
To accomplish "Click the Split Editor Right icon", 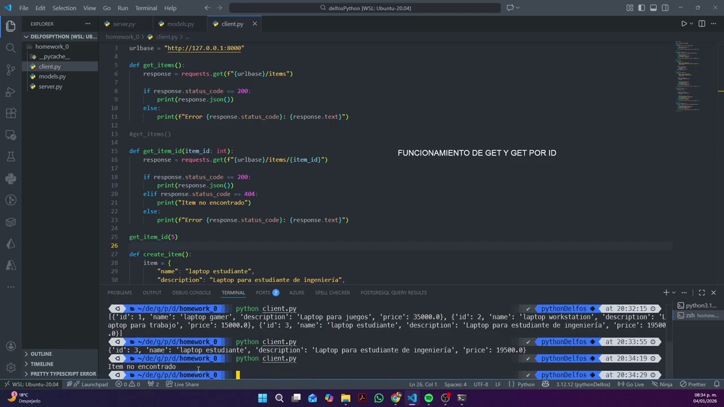I will [702, 24].
